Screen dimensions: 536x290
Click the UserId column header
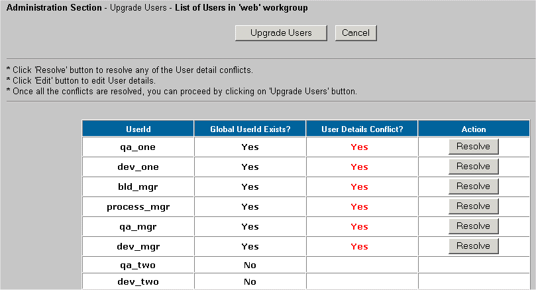click(138, 129)
